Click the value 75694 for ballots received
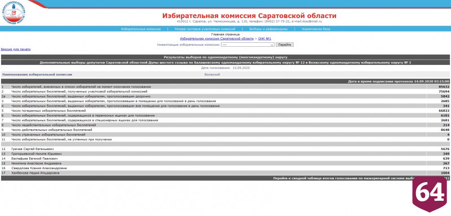The height and width of the screenshot is (216, 451). click(444, 91)
